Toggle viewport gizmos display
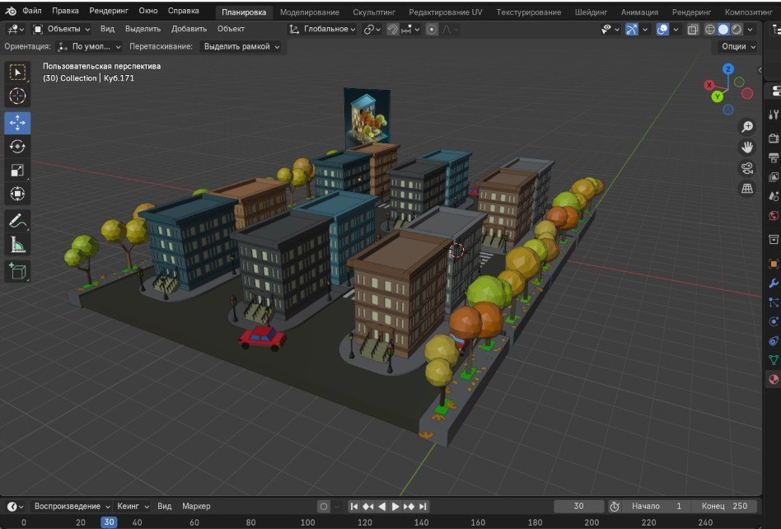Image resolution: width=781 pixels, height=529 pixels. 632,29
